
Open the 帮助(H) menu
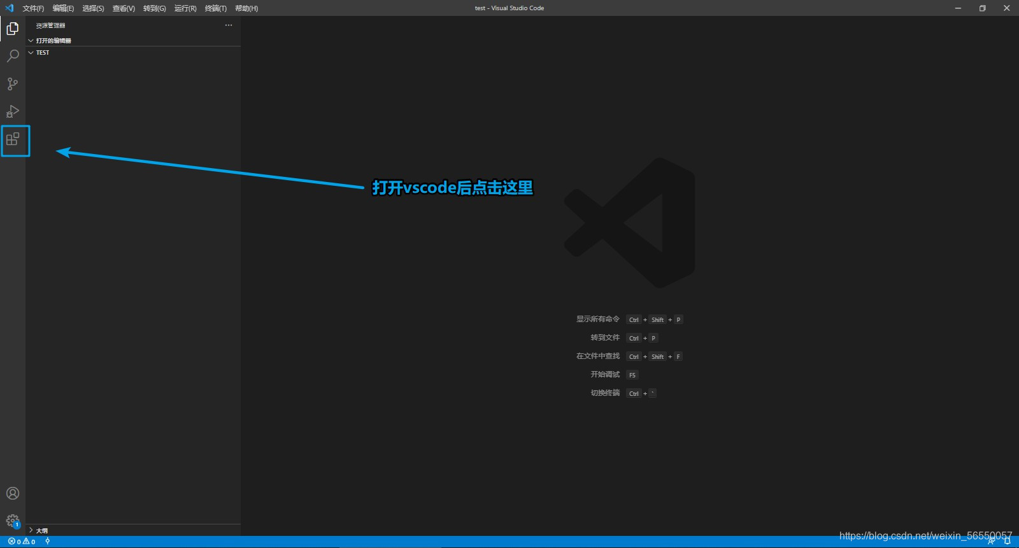246,8
